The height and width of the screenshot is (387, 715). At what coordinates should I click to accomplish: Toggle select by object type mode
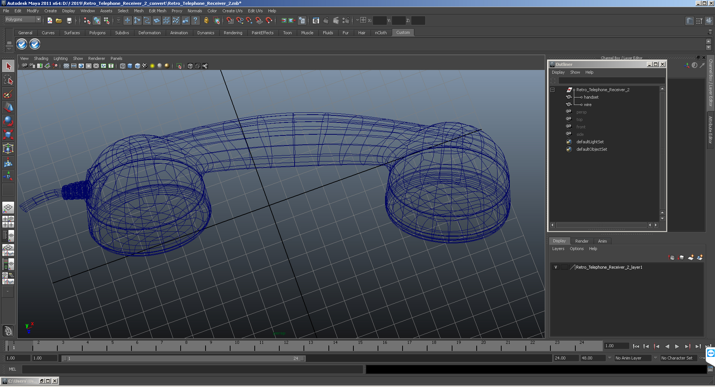(97, 20)
